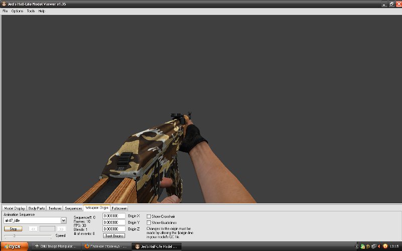Click the volume icon in system tray

(379, 246)
